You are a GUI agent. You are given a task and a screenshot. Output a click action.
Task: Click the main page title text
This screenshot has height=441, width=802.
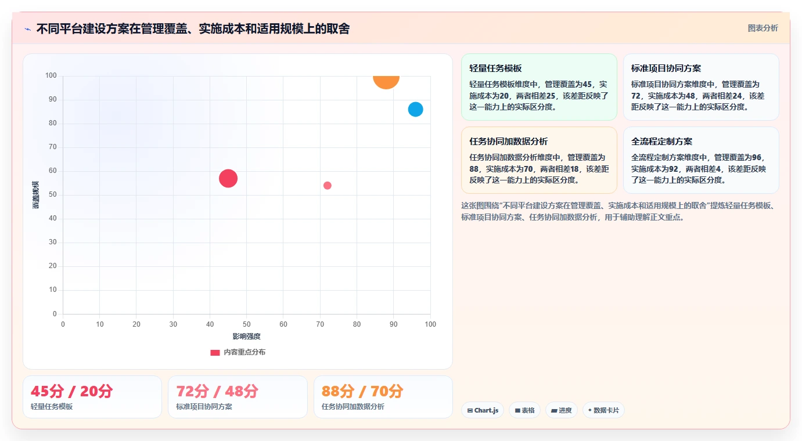tap(193, 29)
